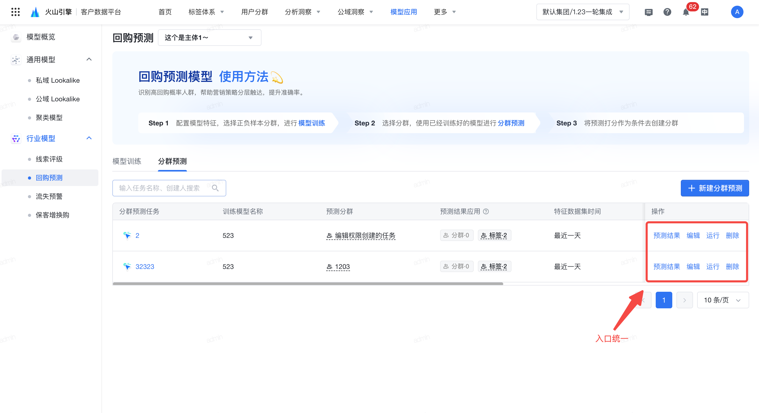Click the language switch icon
This screenshot has width=759, height=413.
point(704,12)
